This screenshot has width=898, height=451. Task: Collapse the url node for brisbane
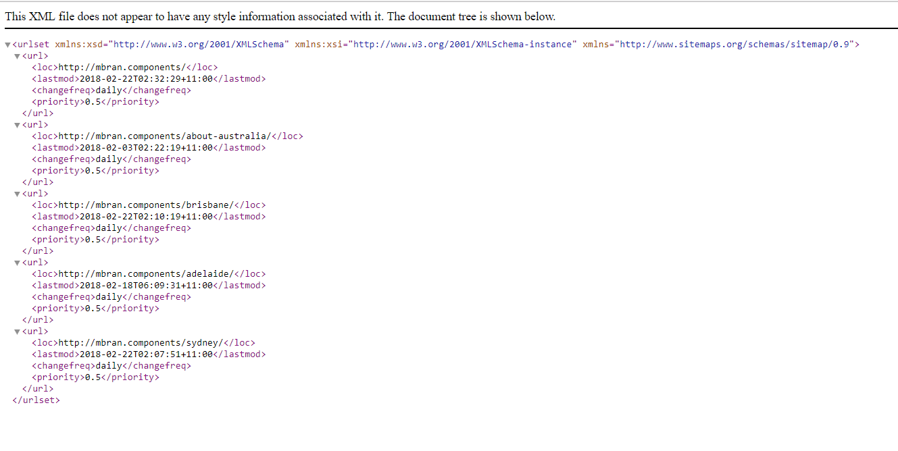click(17, 194)
